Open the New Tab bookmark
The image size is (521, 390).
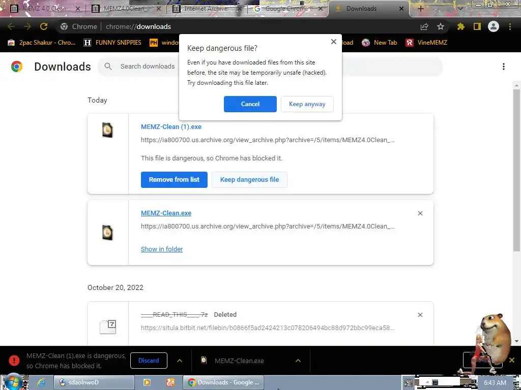[380, 43]
